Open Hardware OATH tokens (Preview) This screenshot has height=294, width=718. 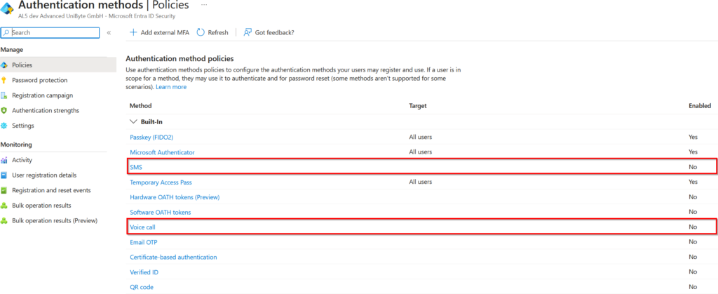[175, 197]
